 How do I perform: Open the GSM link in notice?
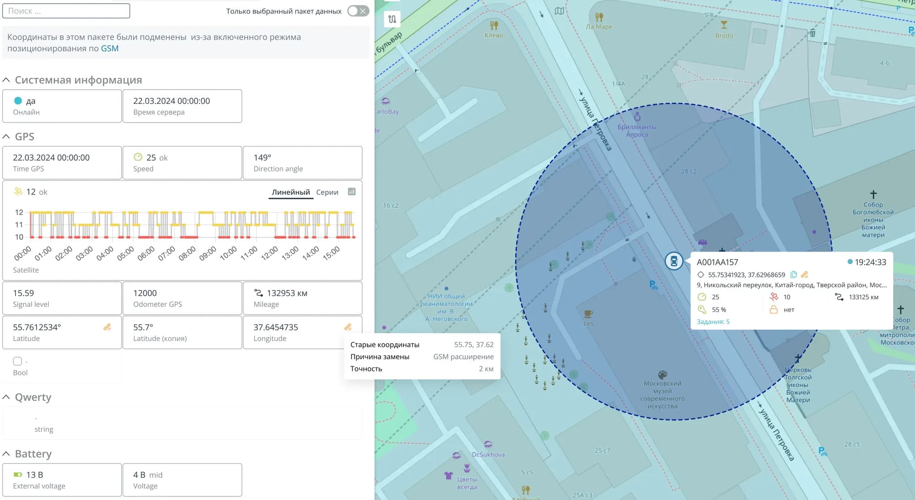point(109,48)
